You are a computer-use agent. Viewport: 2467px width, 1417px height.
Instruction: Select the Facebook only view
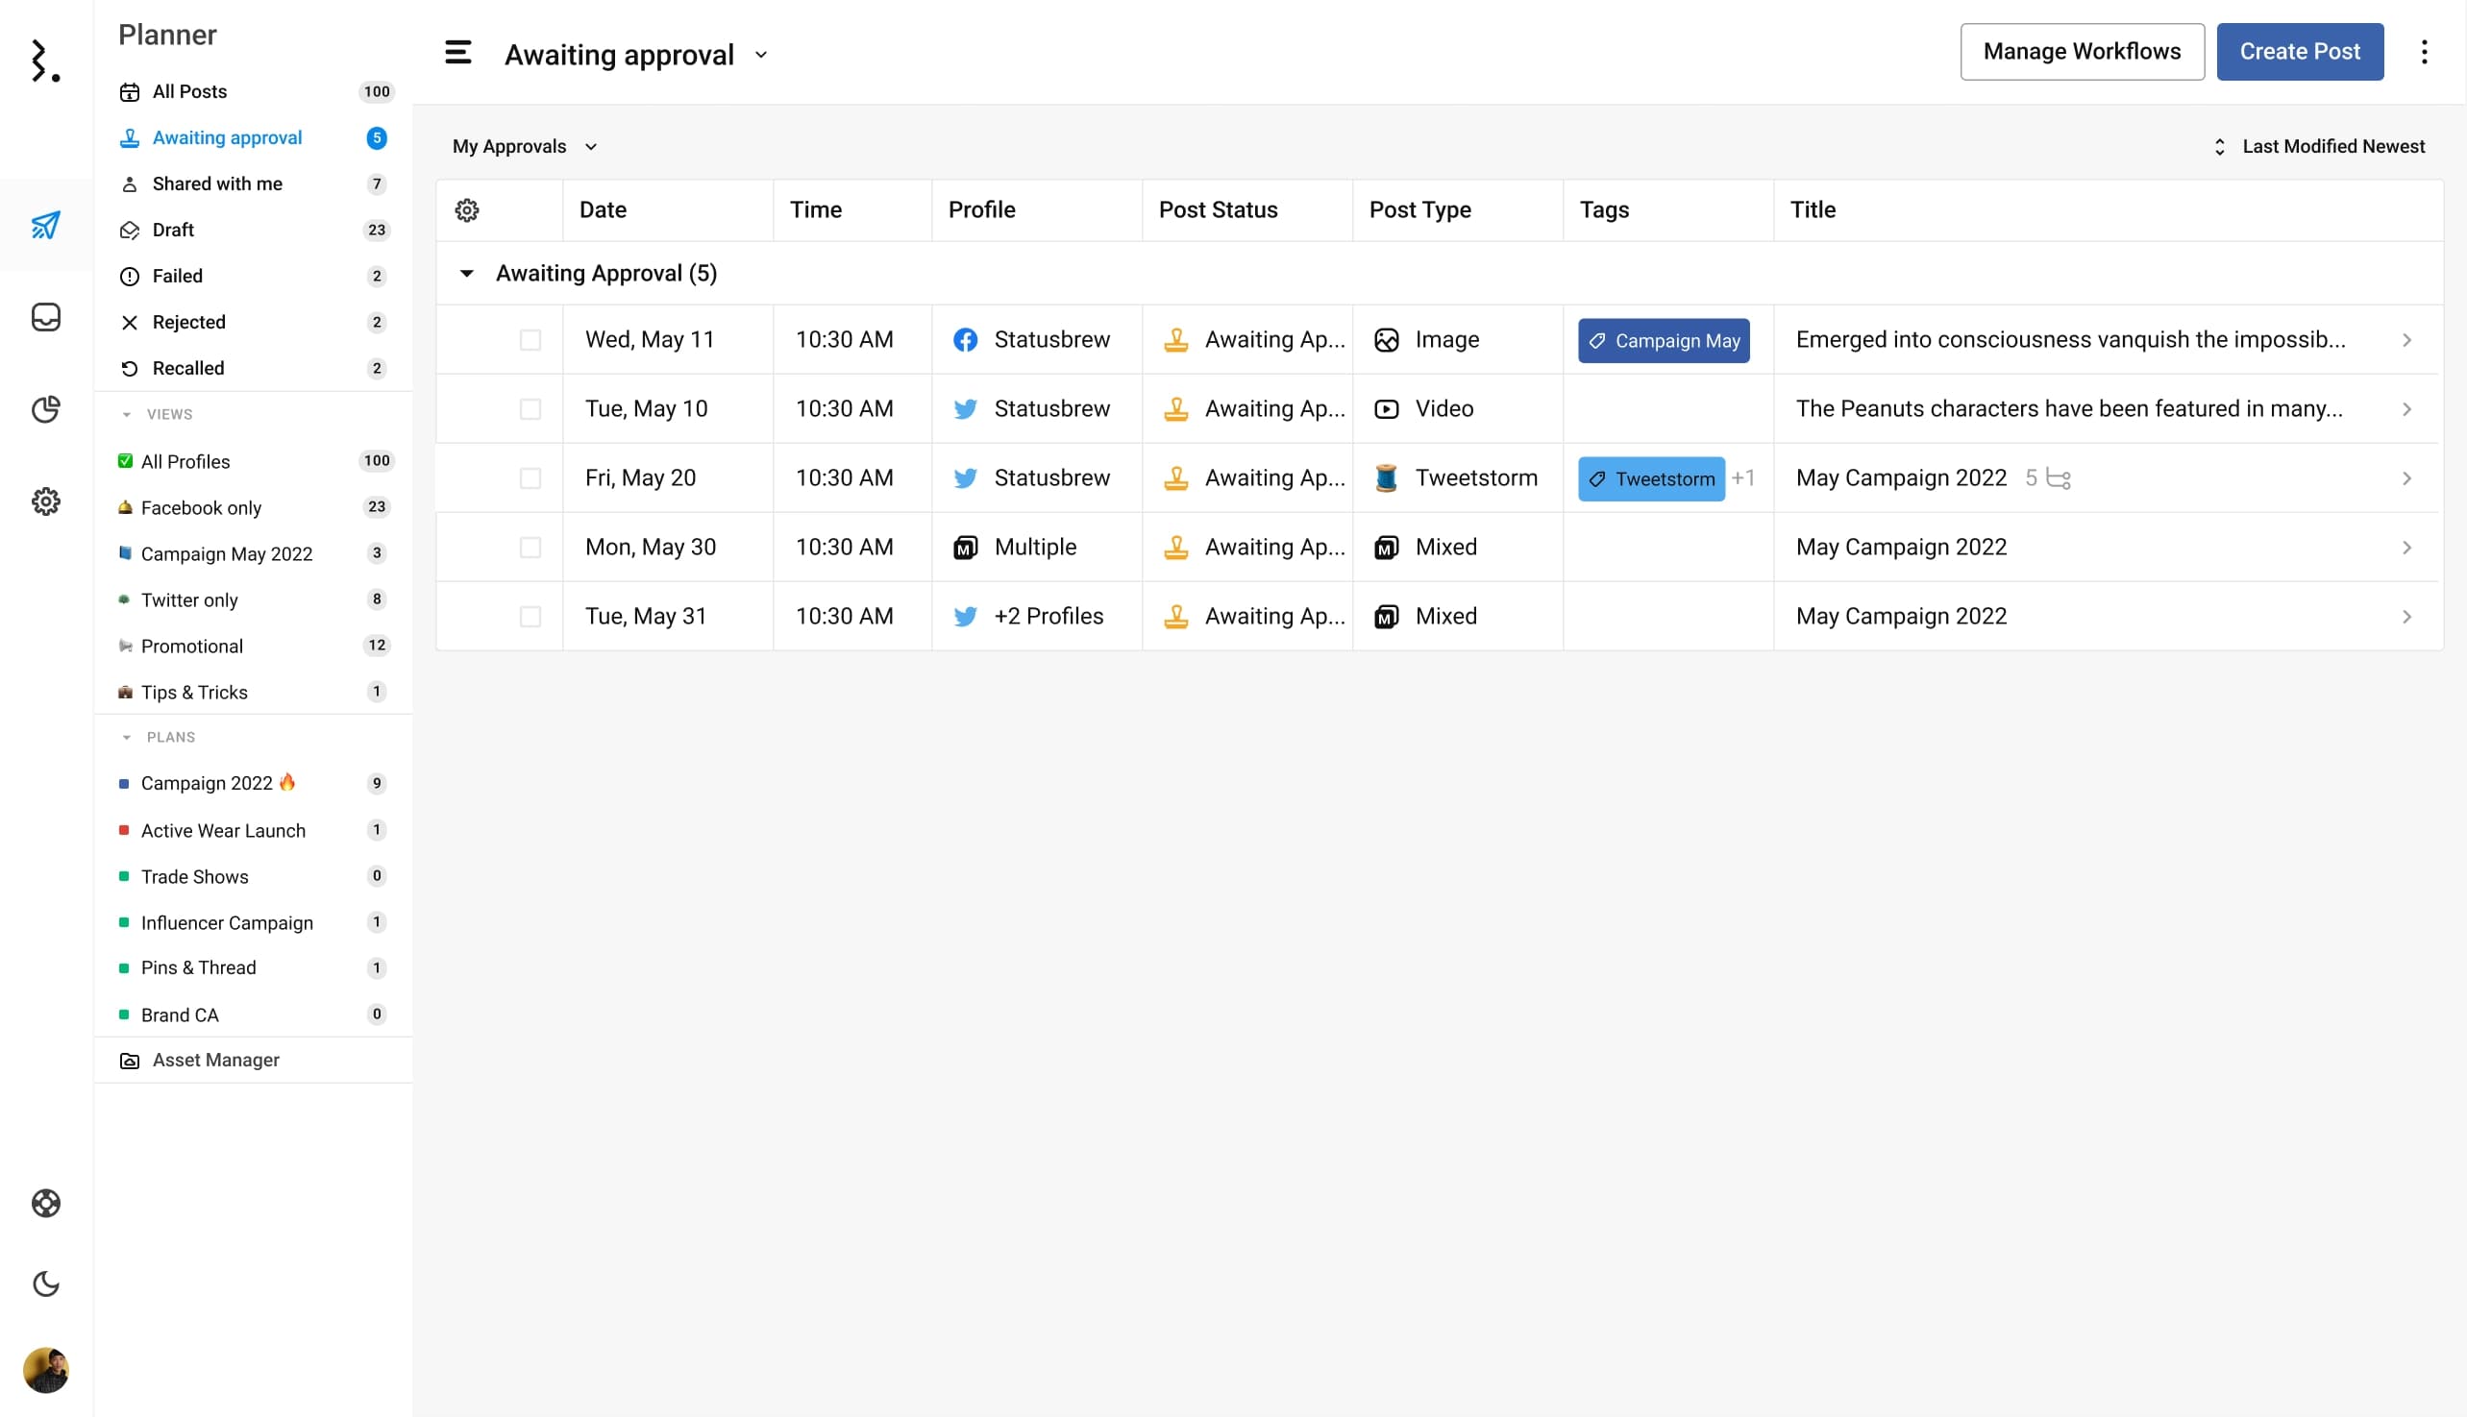(254, 507)
